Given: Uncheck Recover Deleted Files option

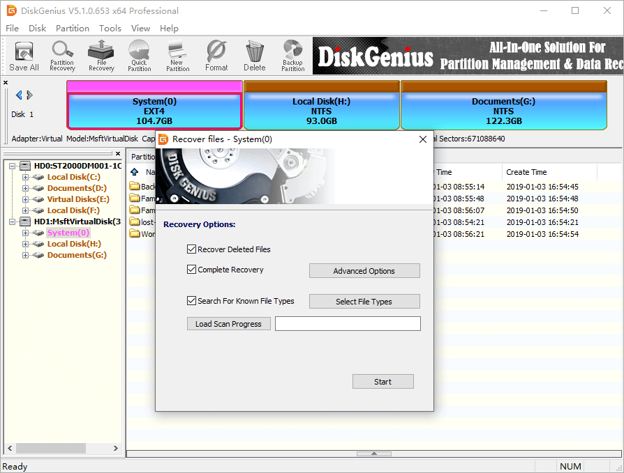Looking at the screenshot, I should coord(191,249).
